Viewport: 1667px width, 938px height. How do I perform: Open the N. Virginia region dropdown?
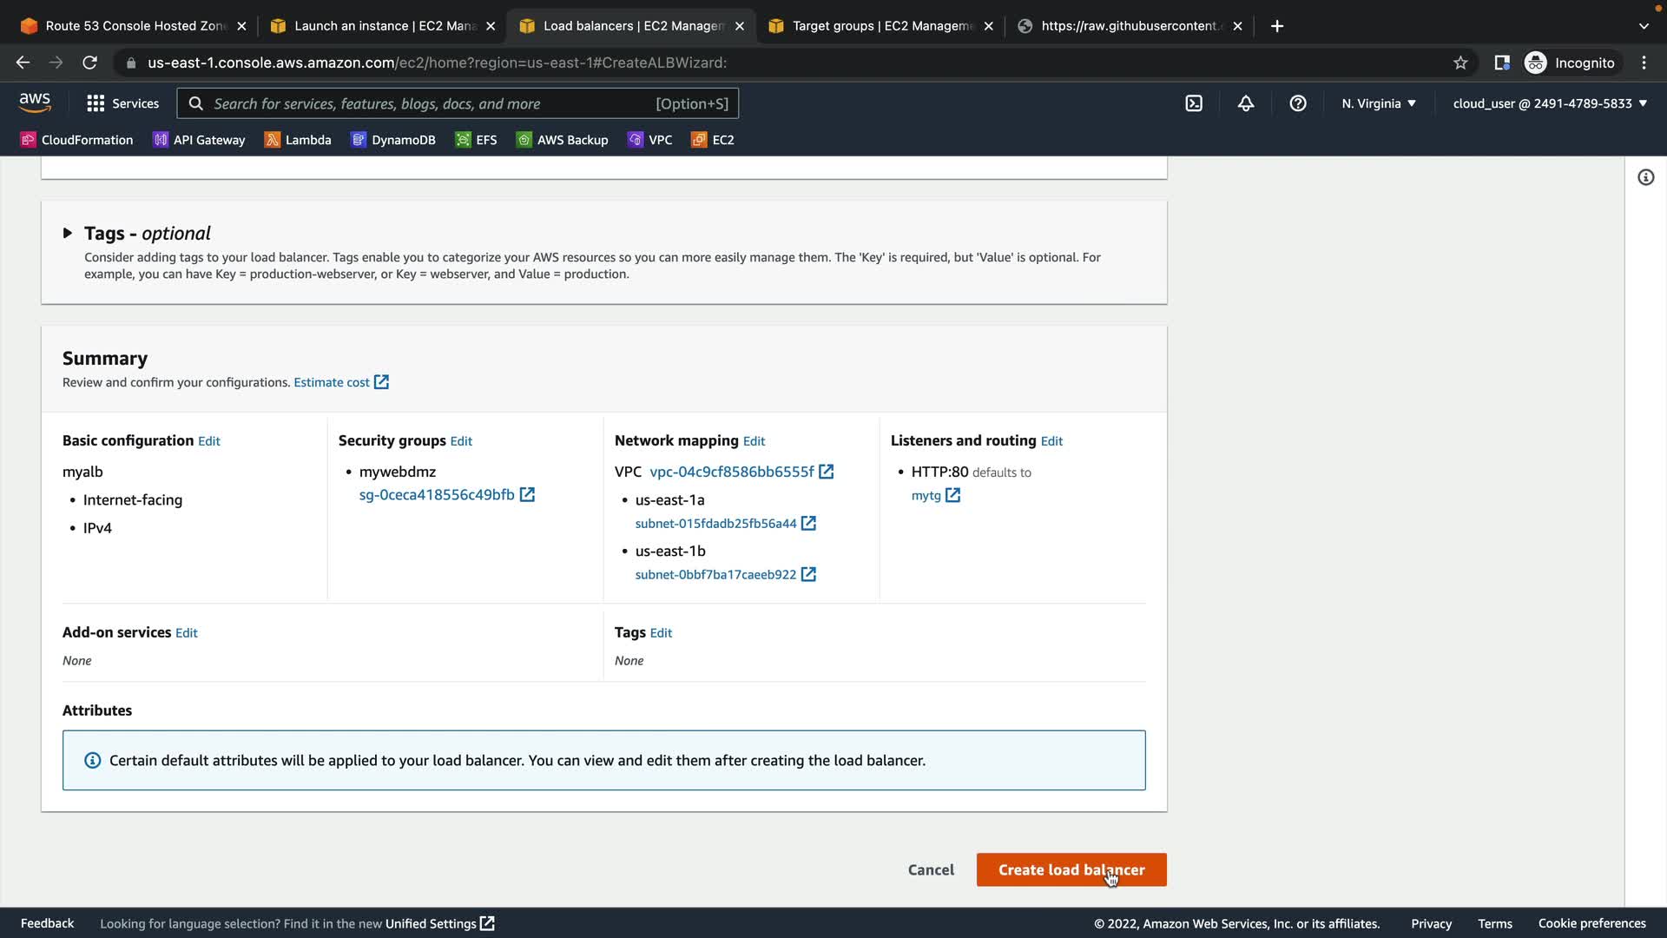[x=1378, y=103]
